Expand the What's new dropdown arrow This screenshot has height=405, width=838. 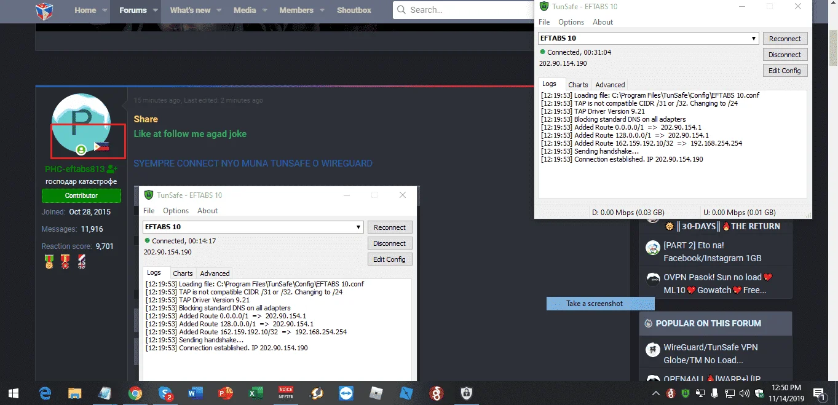[x=219, y=10]
